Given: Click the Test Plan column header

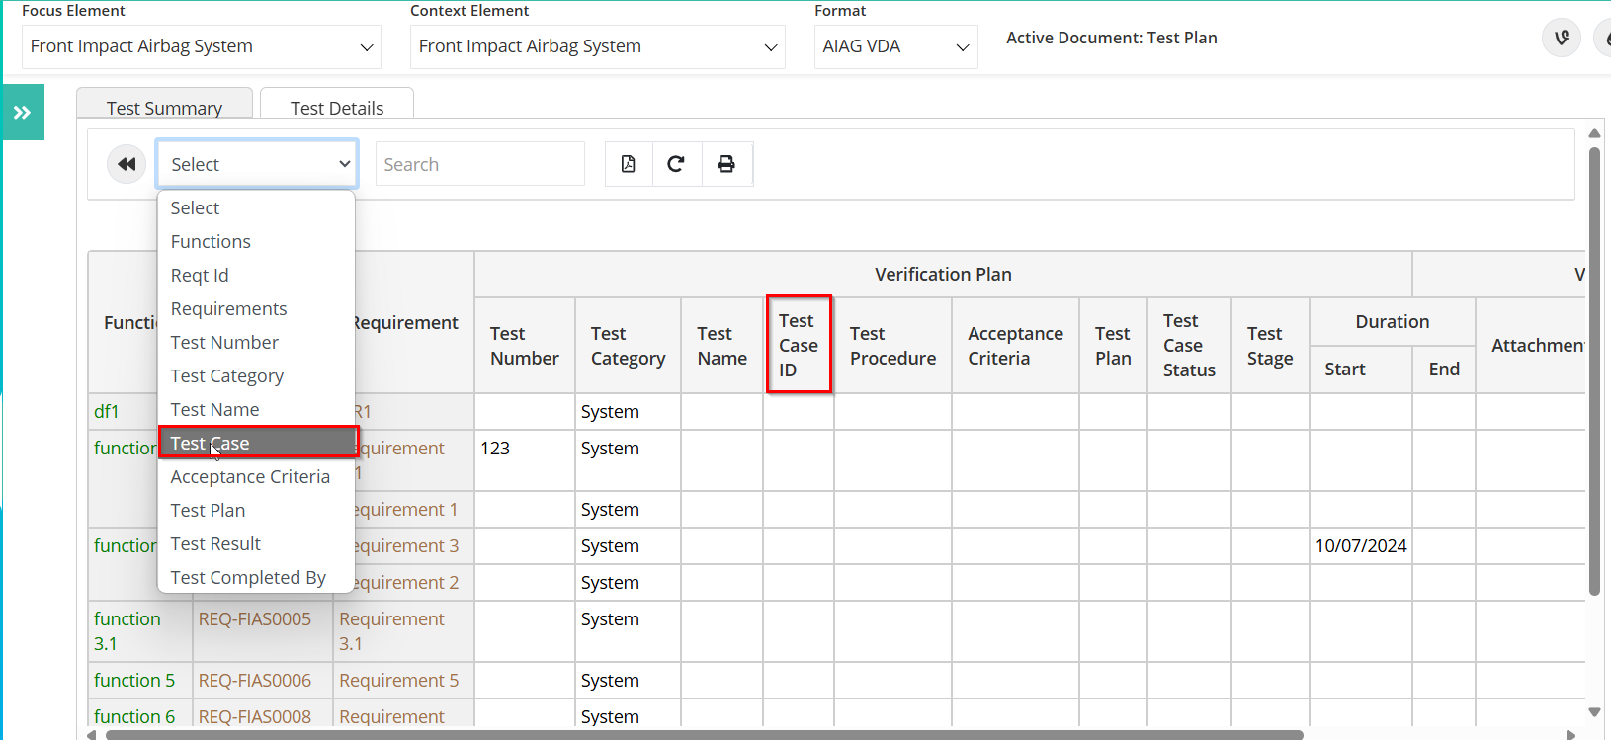Looking at the screenshot, I should 1114,346.
